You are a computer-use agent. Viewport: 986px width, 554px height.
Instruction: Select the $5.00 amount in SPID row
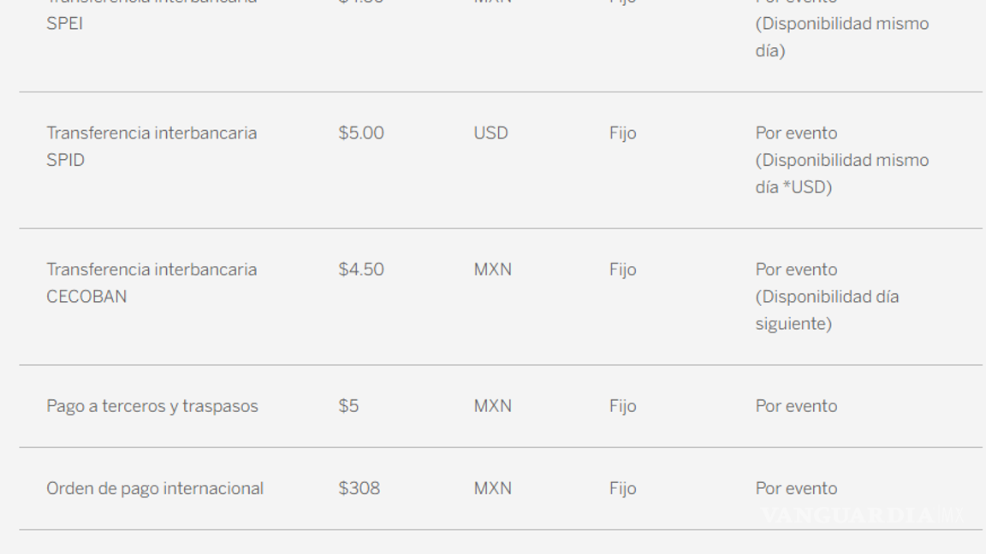[360, 133]
